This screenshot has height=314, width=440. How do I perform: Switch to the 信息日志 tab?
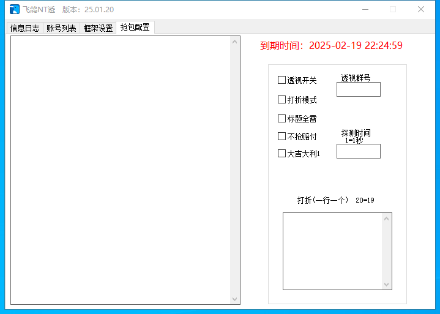point(24,28)
